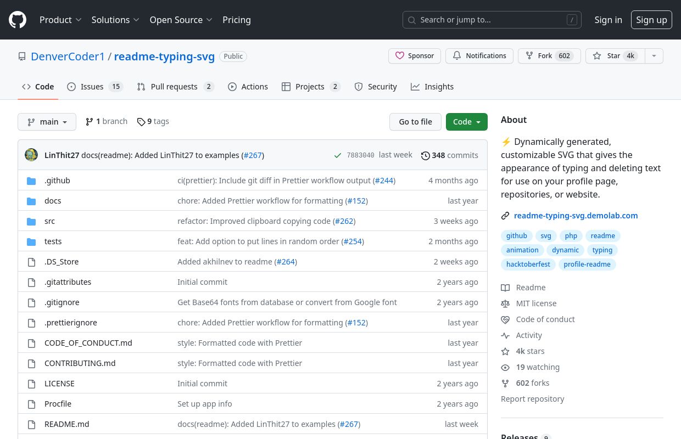Click the tag icon next to 9 tags

click(x=141, y=122)
